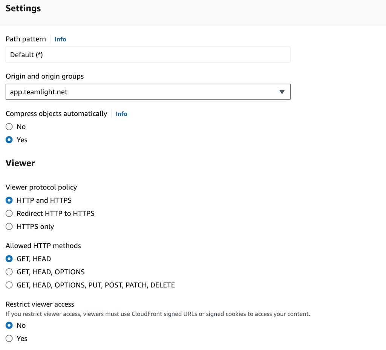Select the HTTPS only radio button
This screenshot has height=350, width=386.
9,226
